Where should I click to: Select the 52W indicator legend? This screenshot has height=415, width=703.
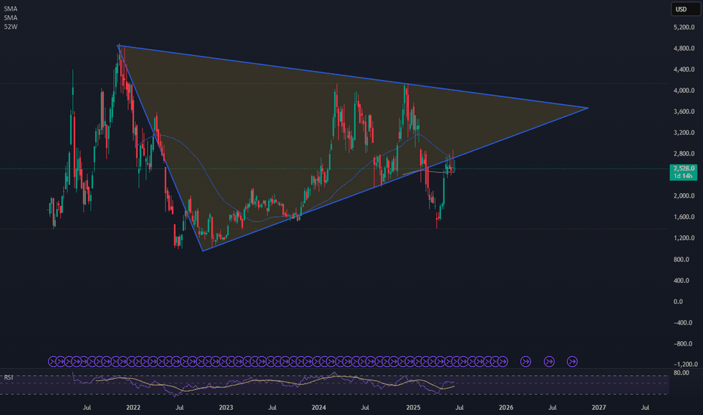(11, 27)
